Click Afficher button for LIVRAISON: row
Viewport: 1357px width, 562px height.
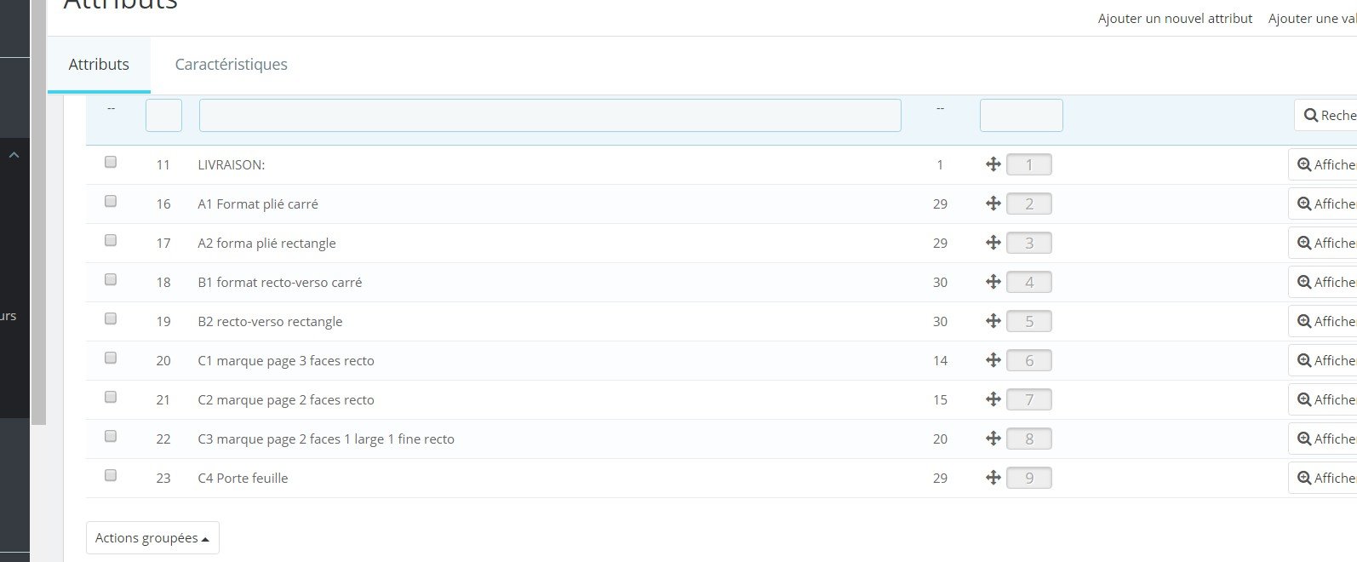(x=1324, y=164)
